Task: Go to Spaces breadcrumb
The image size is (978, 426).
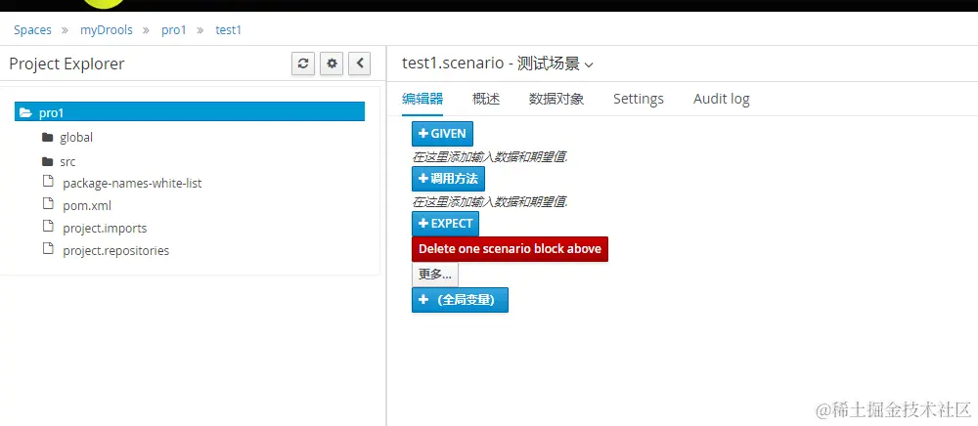Action: [32, 30]
